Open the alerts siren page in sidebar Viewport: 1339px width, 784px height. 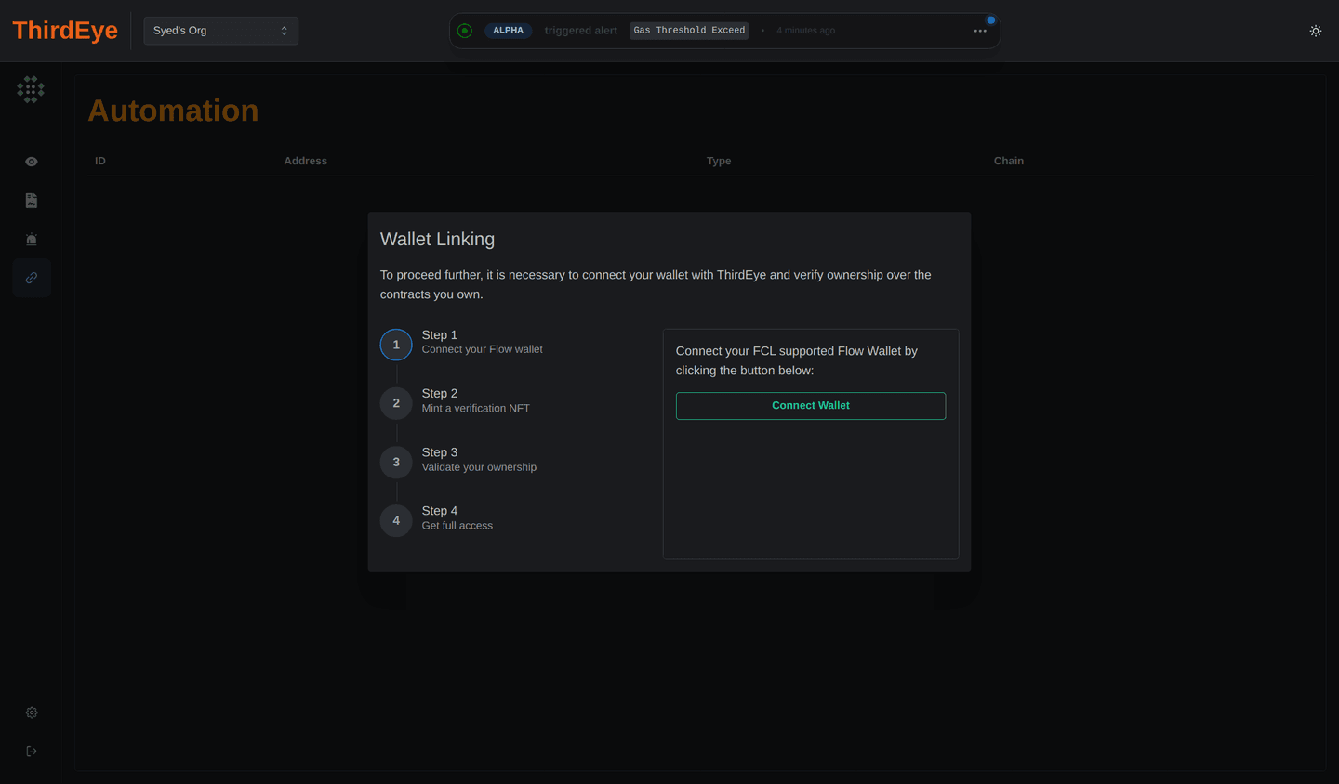pyautogui.click(x=32, y=240)
